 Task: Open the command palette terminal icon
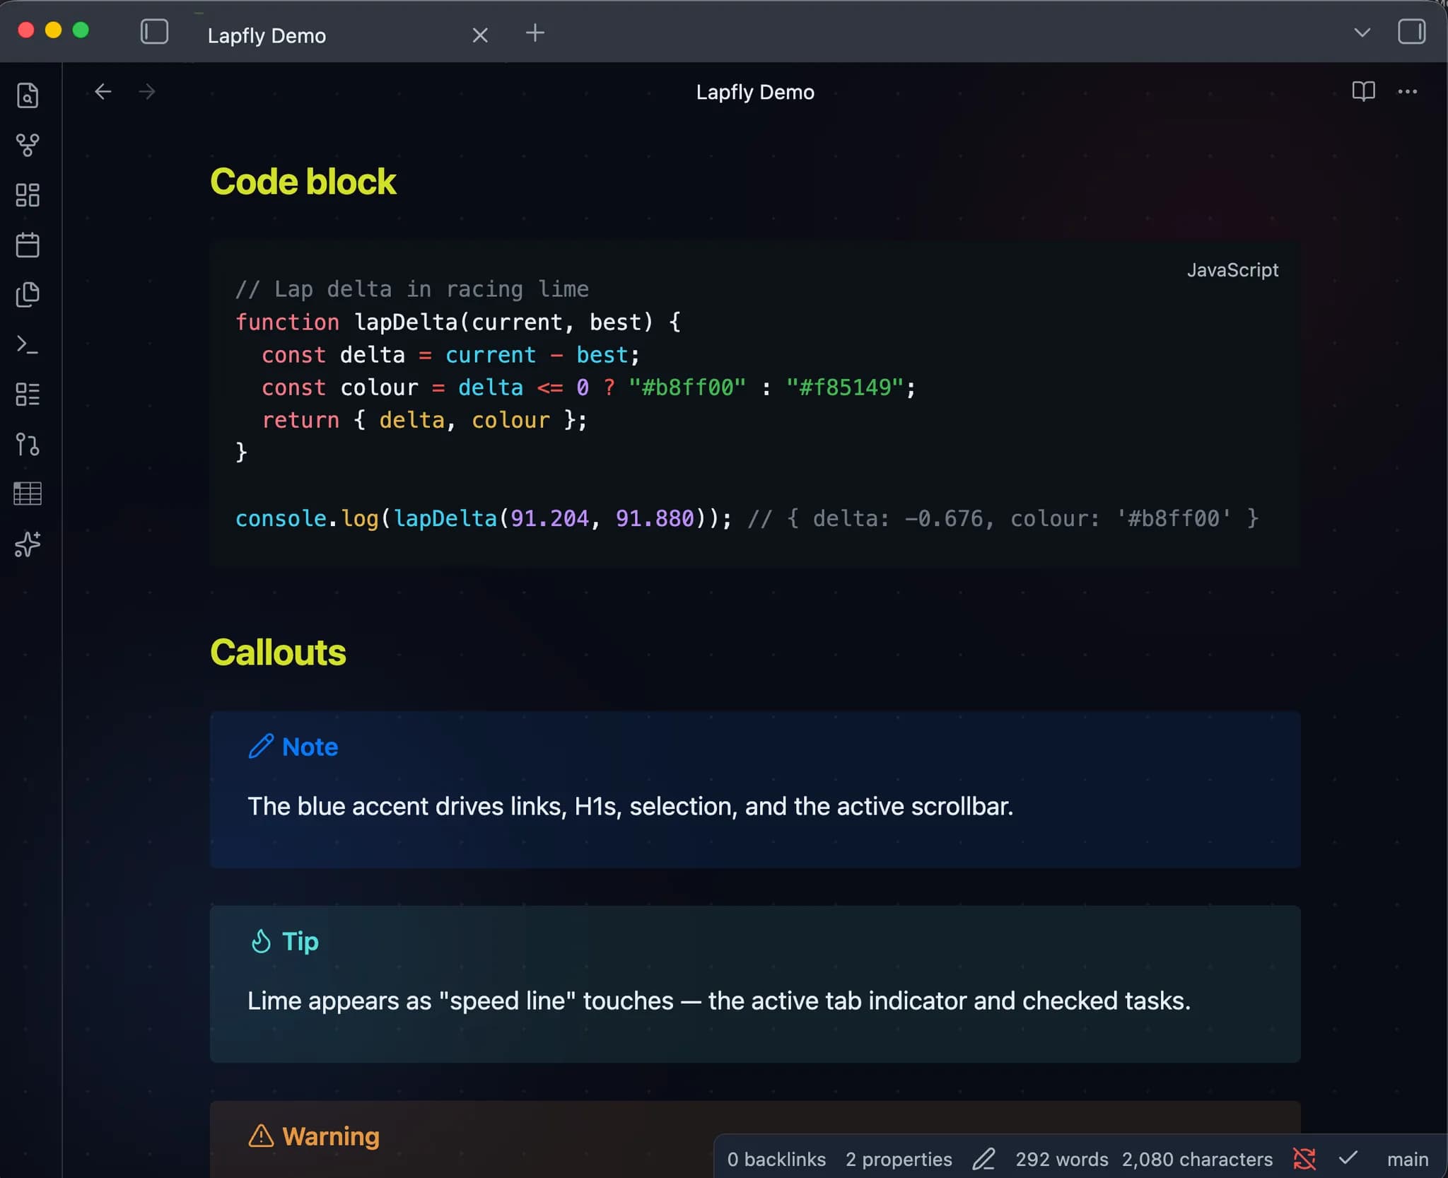click(x=28, y=344)
